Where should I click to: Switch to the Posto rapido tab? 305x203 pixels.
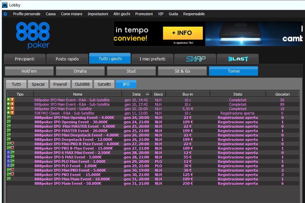point(67,59)
